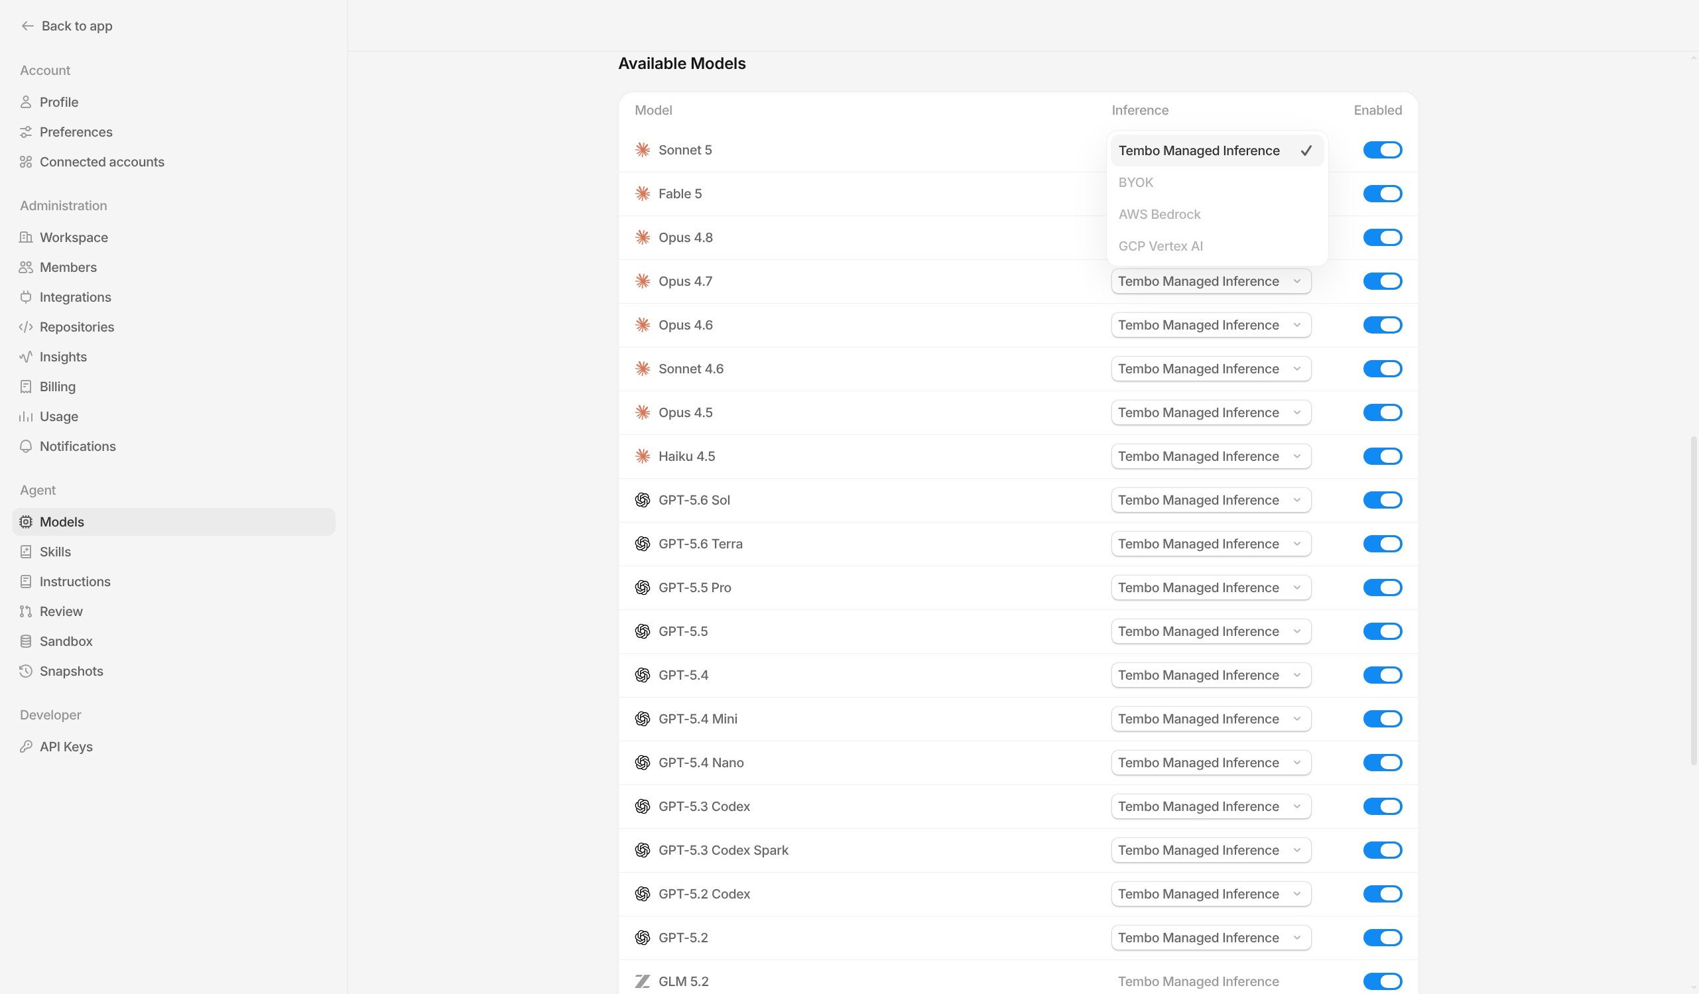Screen dimensions: 1699x994
Task: Expand the GPT-5.4 Mini inference selector
Action: point(1211,719)
